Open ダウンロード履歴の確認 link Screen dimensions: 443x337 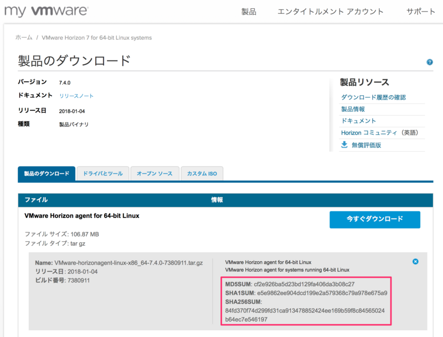click(373, 97)
